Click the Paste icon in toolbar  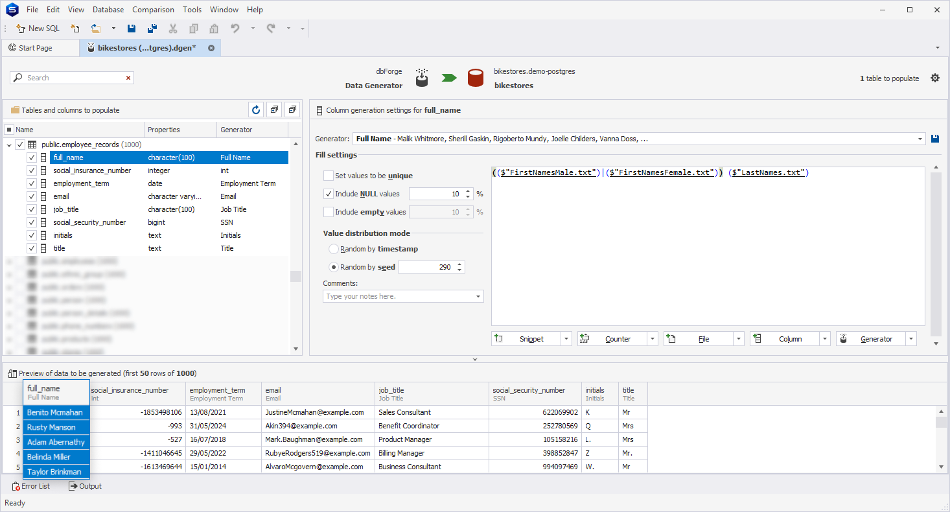[x=214, y=29]
